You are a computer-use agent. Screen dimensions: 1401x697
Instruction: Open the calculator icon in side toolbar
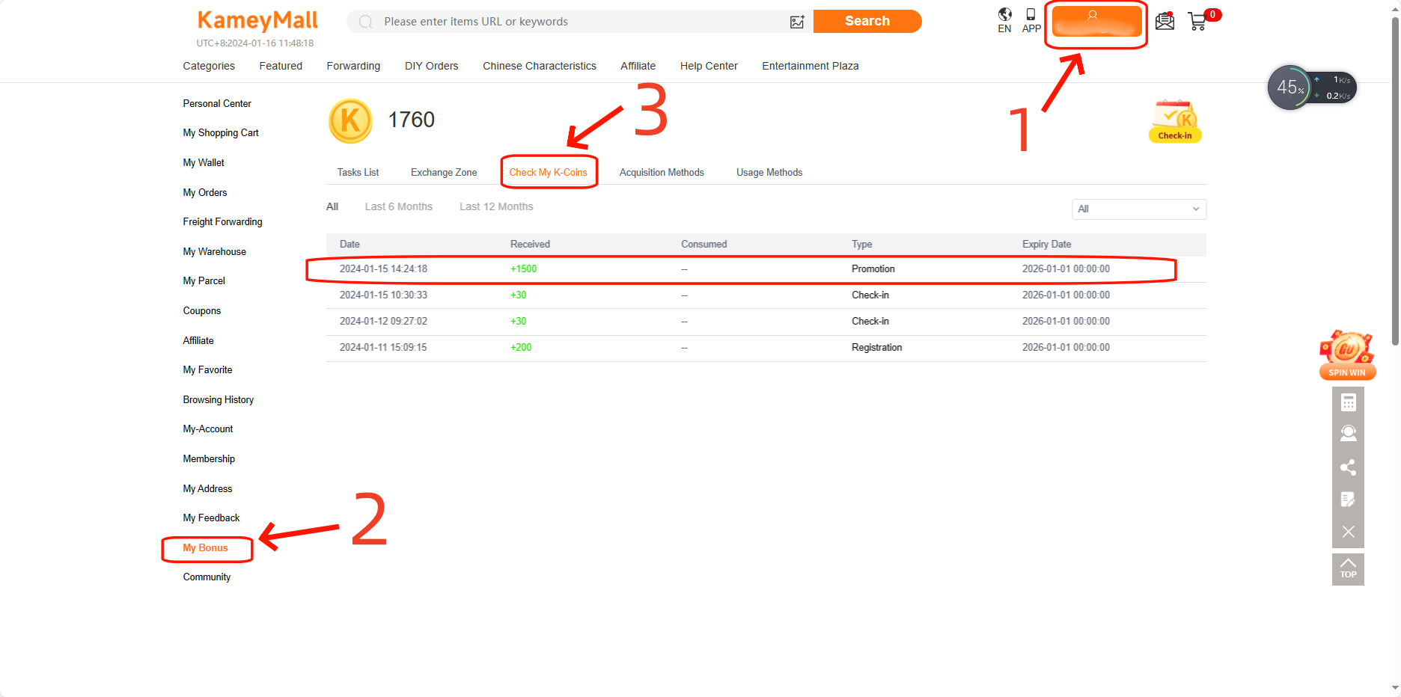point(1348,403)
